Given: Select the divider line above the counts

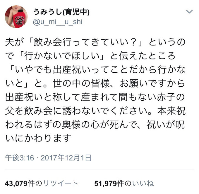Looking at the screenshot, I should tap(99, 170).
